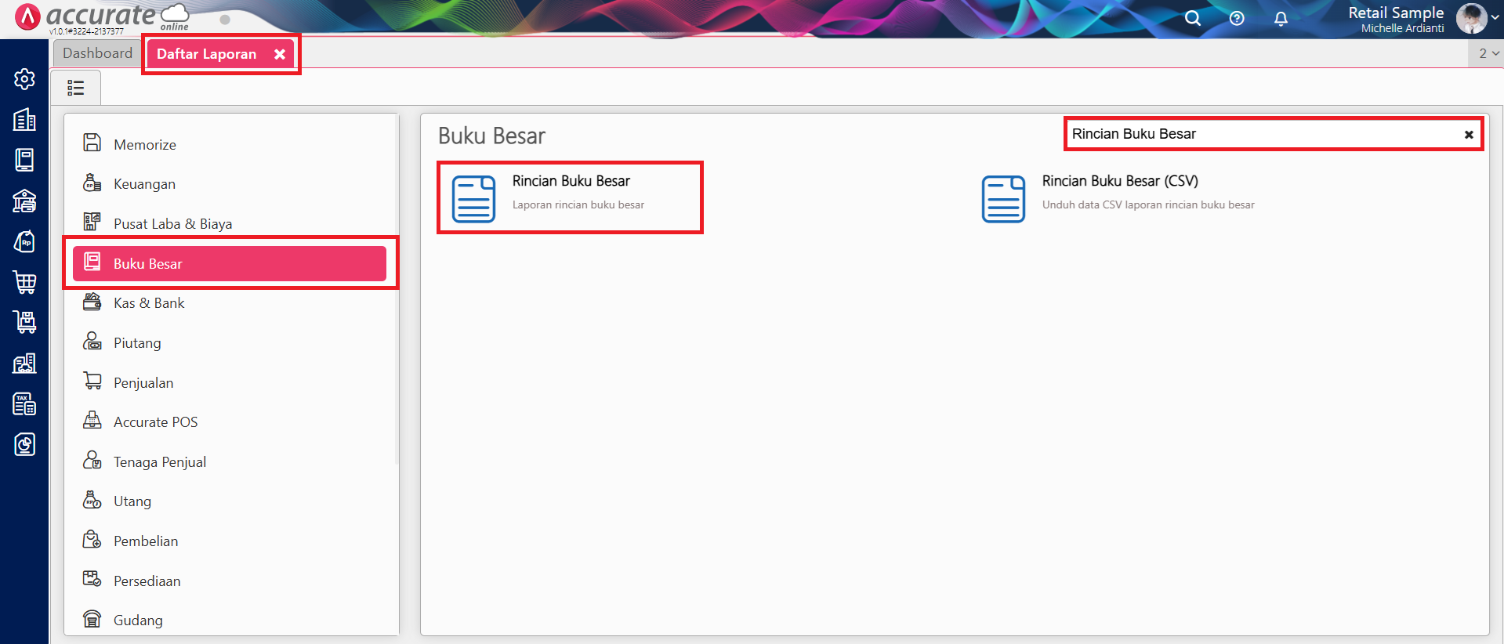
Task: Open the notifications bell
Action: [x=1281, y=18]
